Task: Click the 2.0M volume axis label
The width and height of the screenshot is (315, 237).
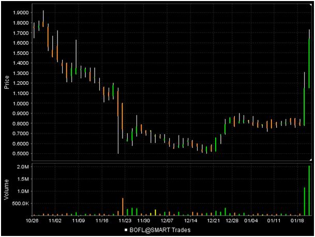Action: pyautogui.click(x=23, y=167)
